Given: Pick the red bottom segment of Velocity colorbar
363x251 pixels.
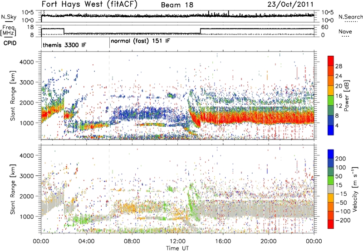Looking at the screenshot, I should 331,224.
